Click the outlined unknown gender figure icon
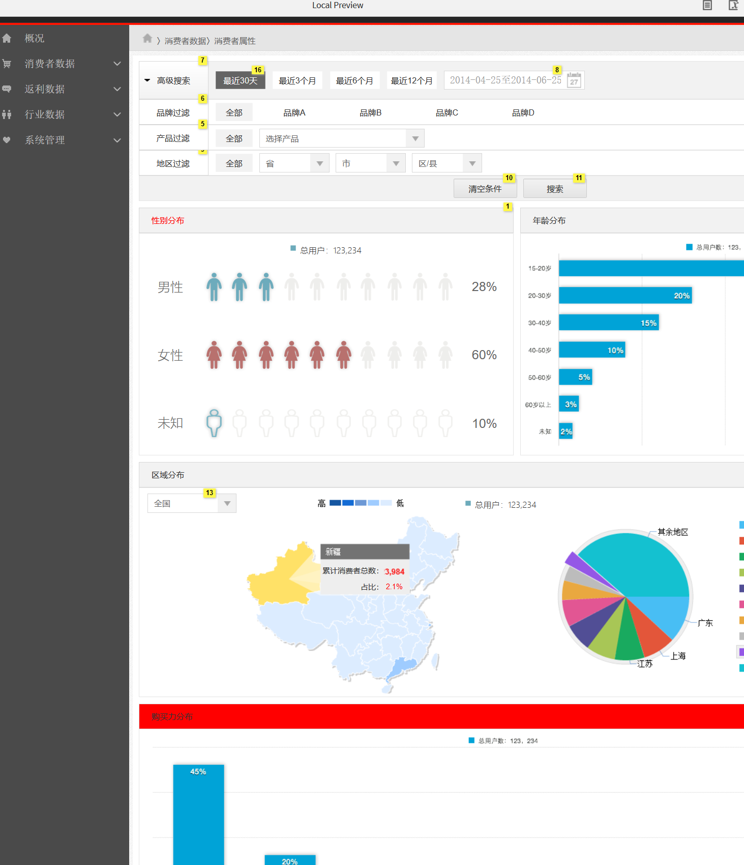 pos(214,423)
